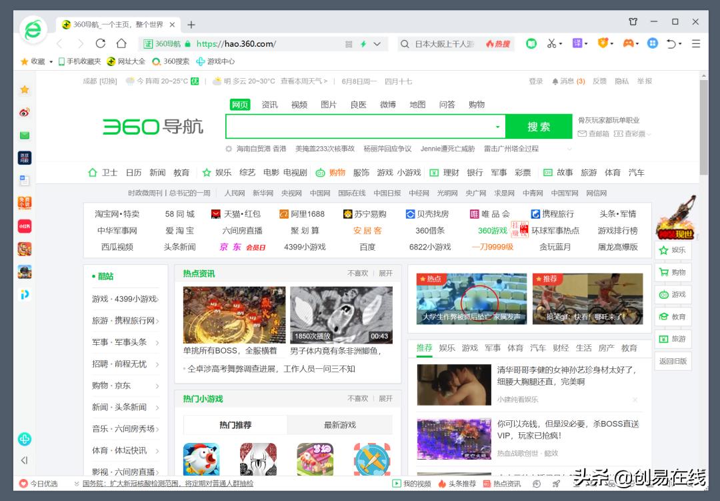Switch to the 视频 search tab
Image resolution: width=720 pixels, height=501 pixels.
pyautogui.click(x=299, y=105)
